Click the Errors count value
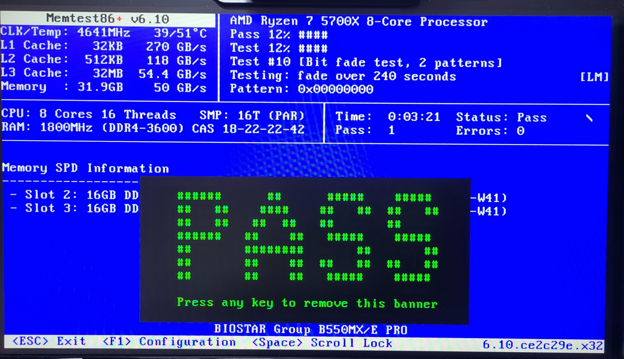The image size is (624, 359). click(520, 131)
